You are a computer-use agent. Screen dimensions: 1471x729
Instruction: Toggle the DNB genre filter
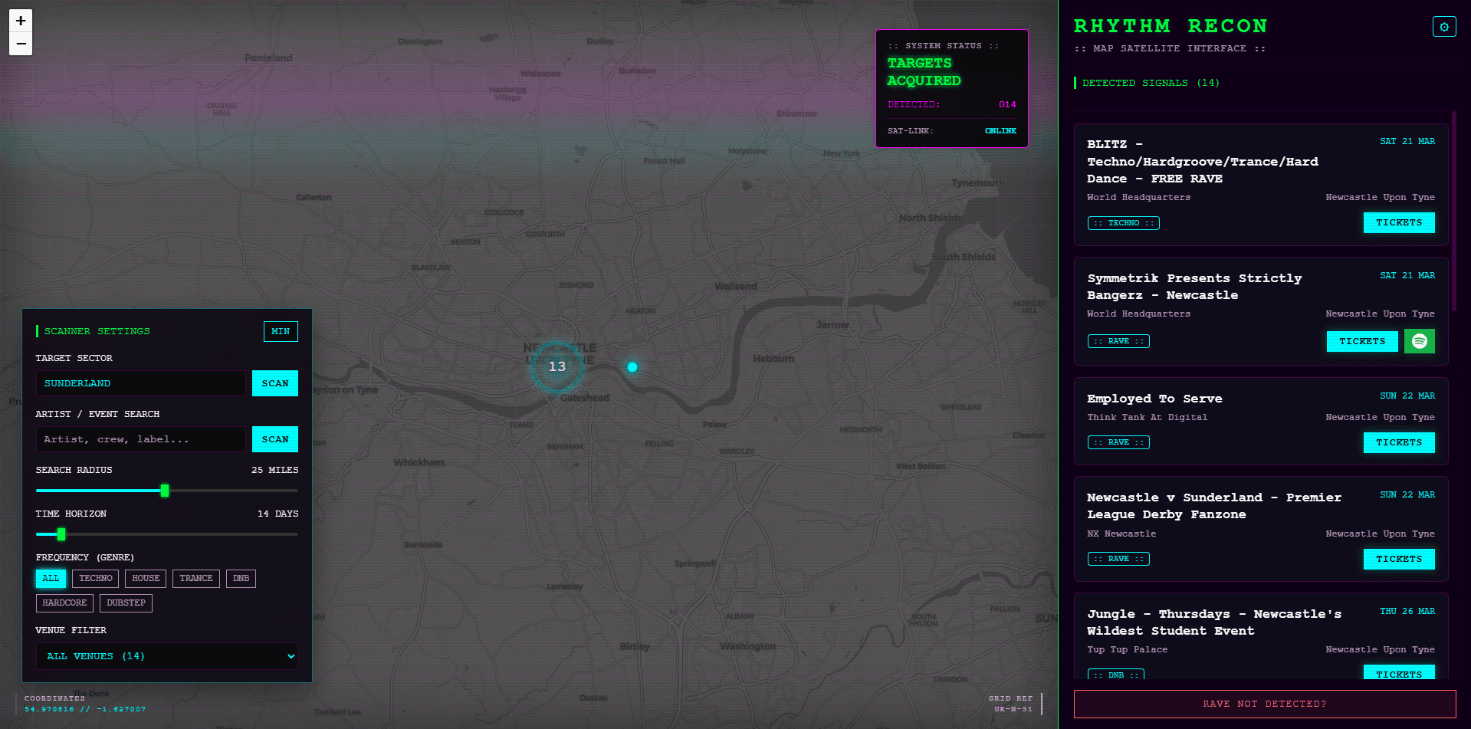(241, 579)
